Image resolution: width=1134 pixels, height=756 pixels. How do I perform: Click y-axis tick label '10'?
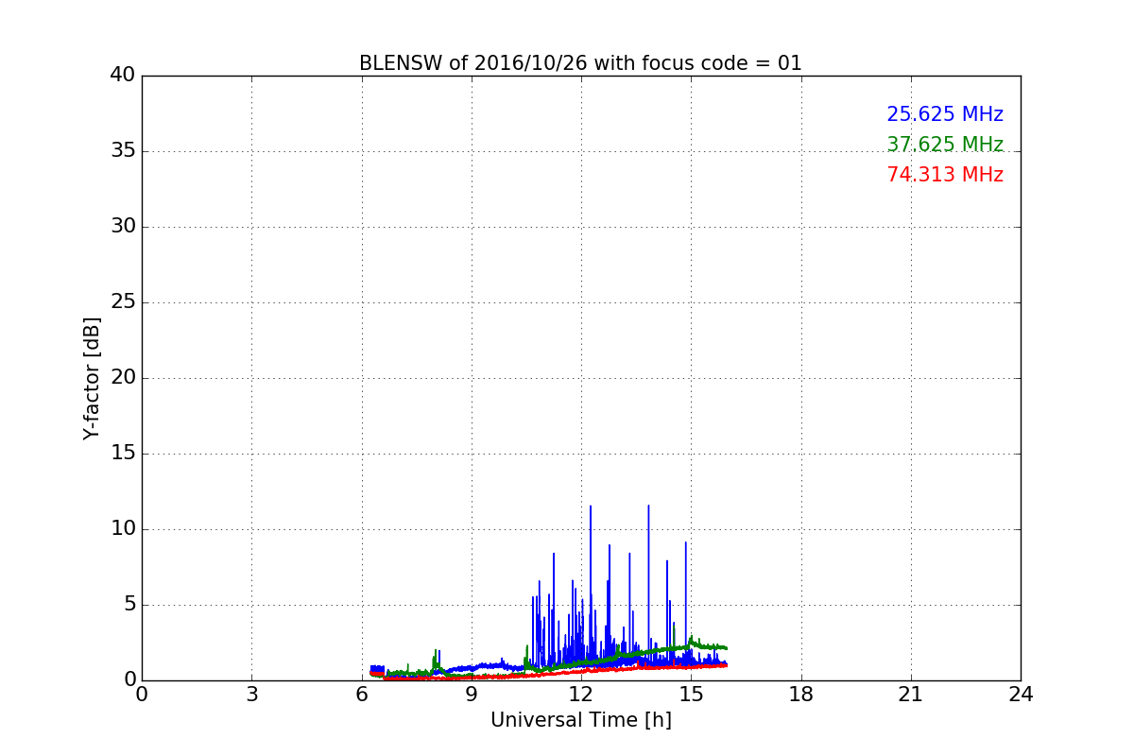[124, 529]
